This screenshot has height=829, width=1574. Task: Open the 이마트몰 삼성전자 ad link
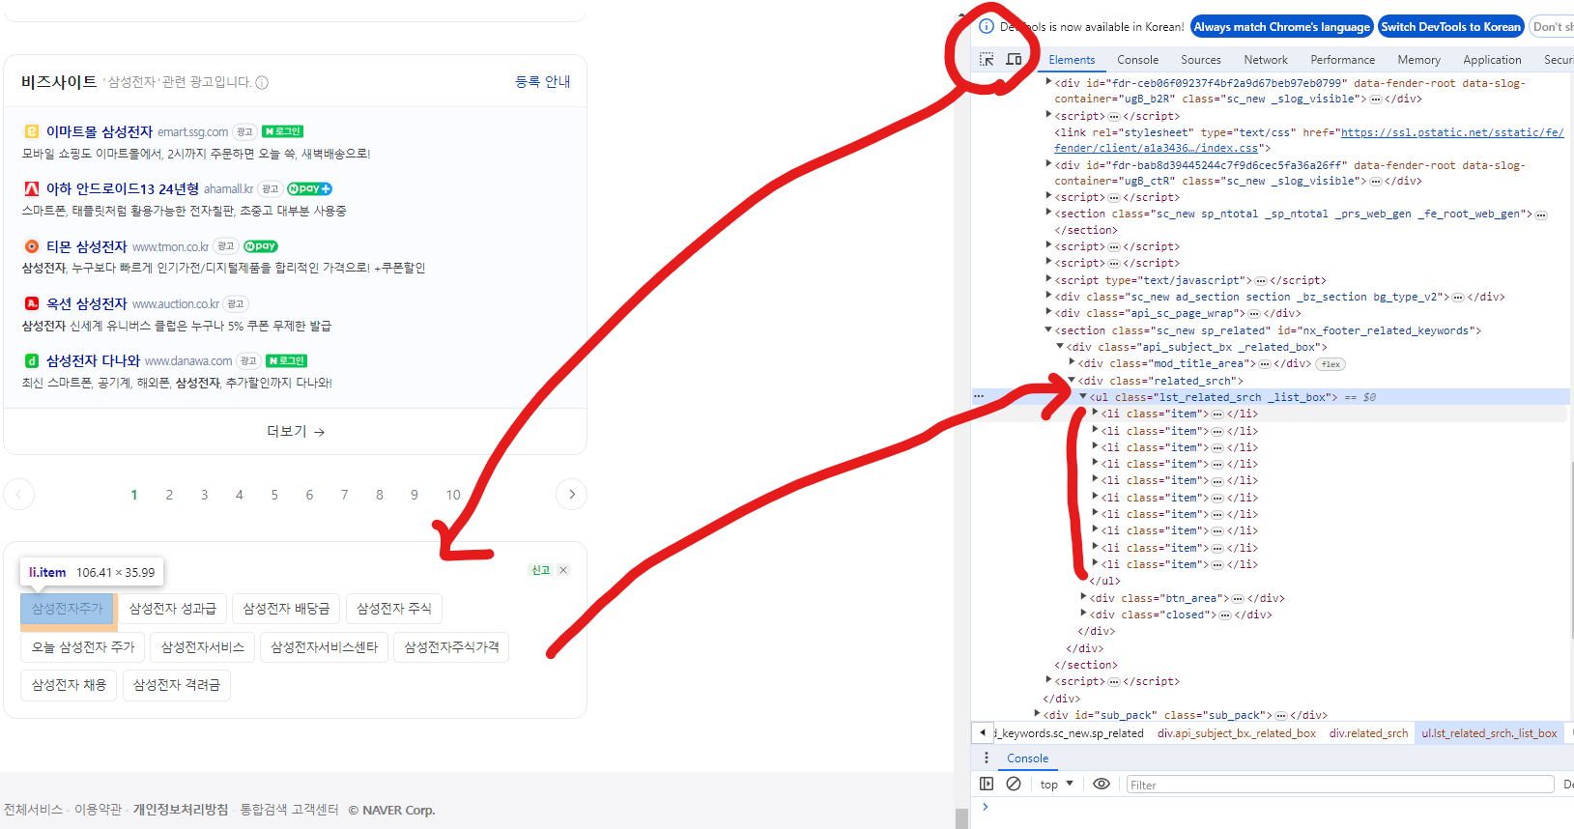click(x=100, y=131)
